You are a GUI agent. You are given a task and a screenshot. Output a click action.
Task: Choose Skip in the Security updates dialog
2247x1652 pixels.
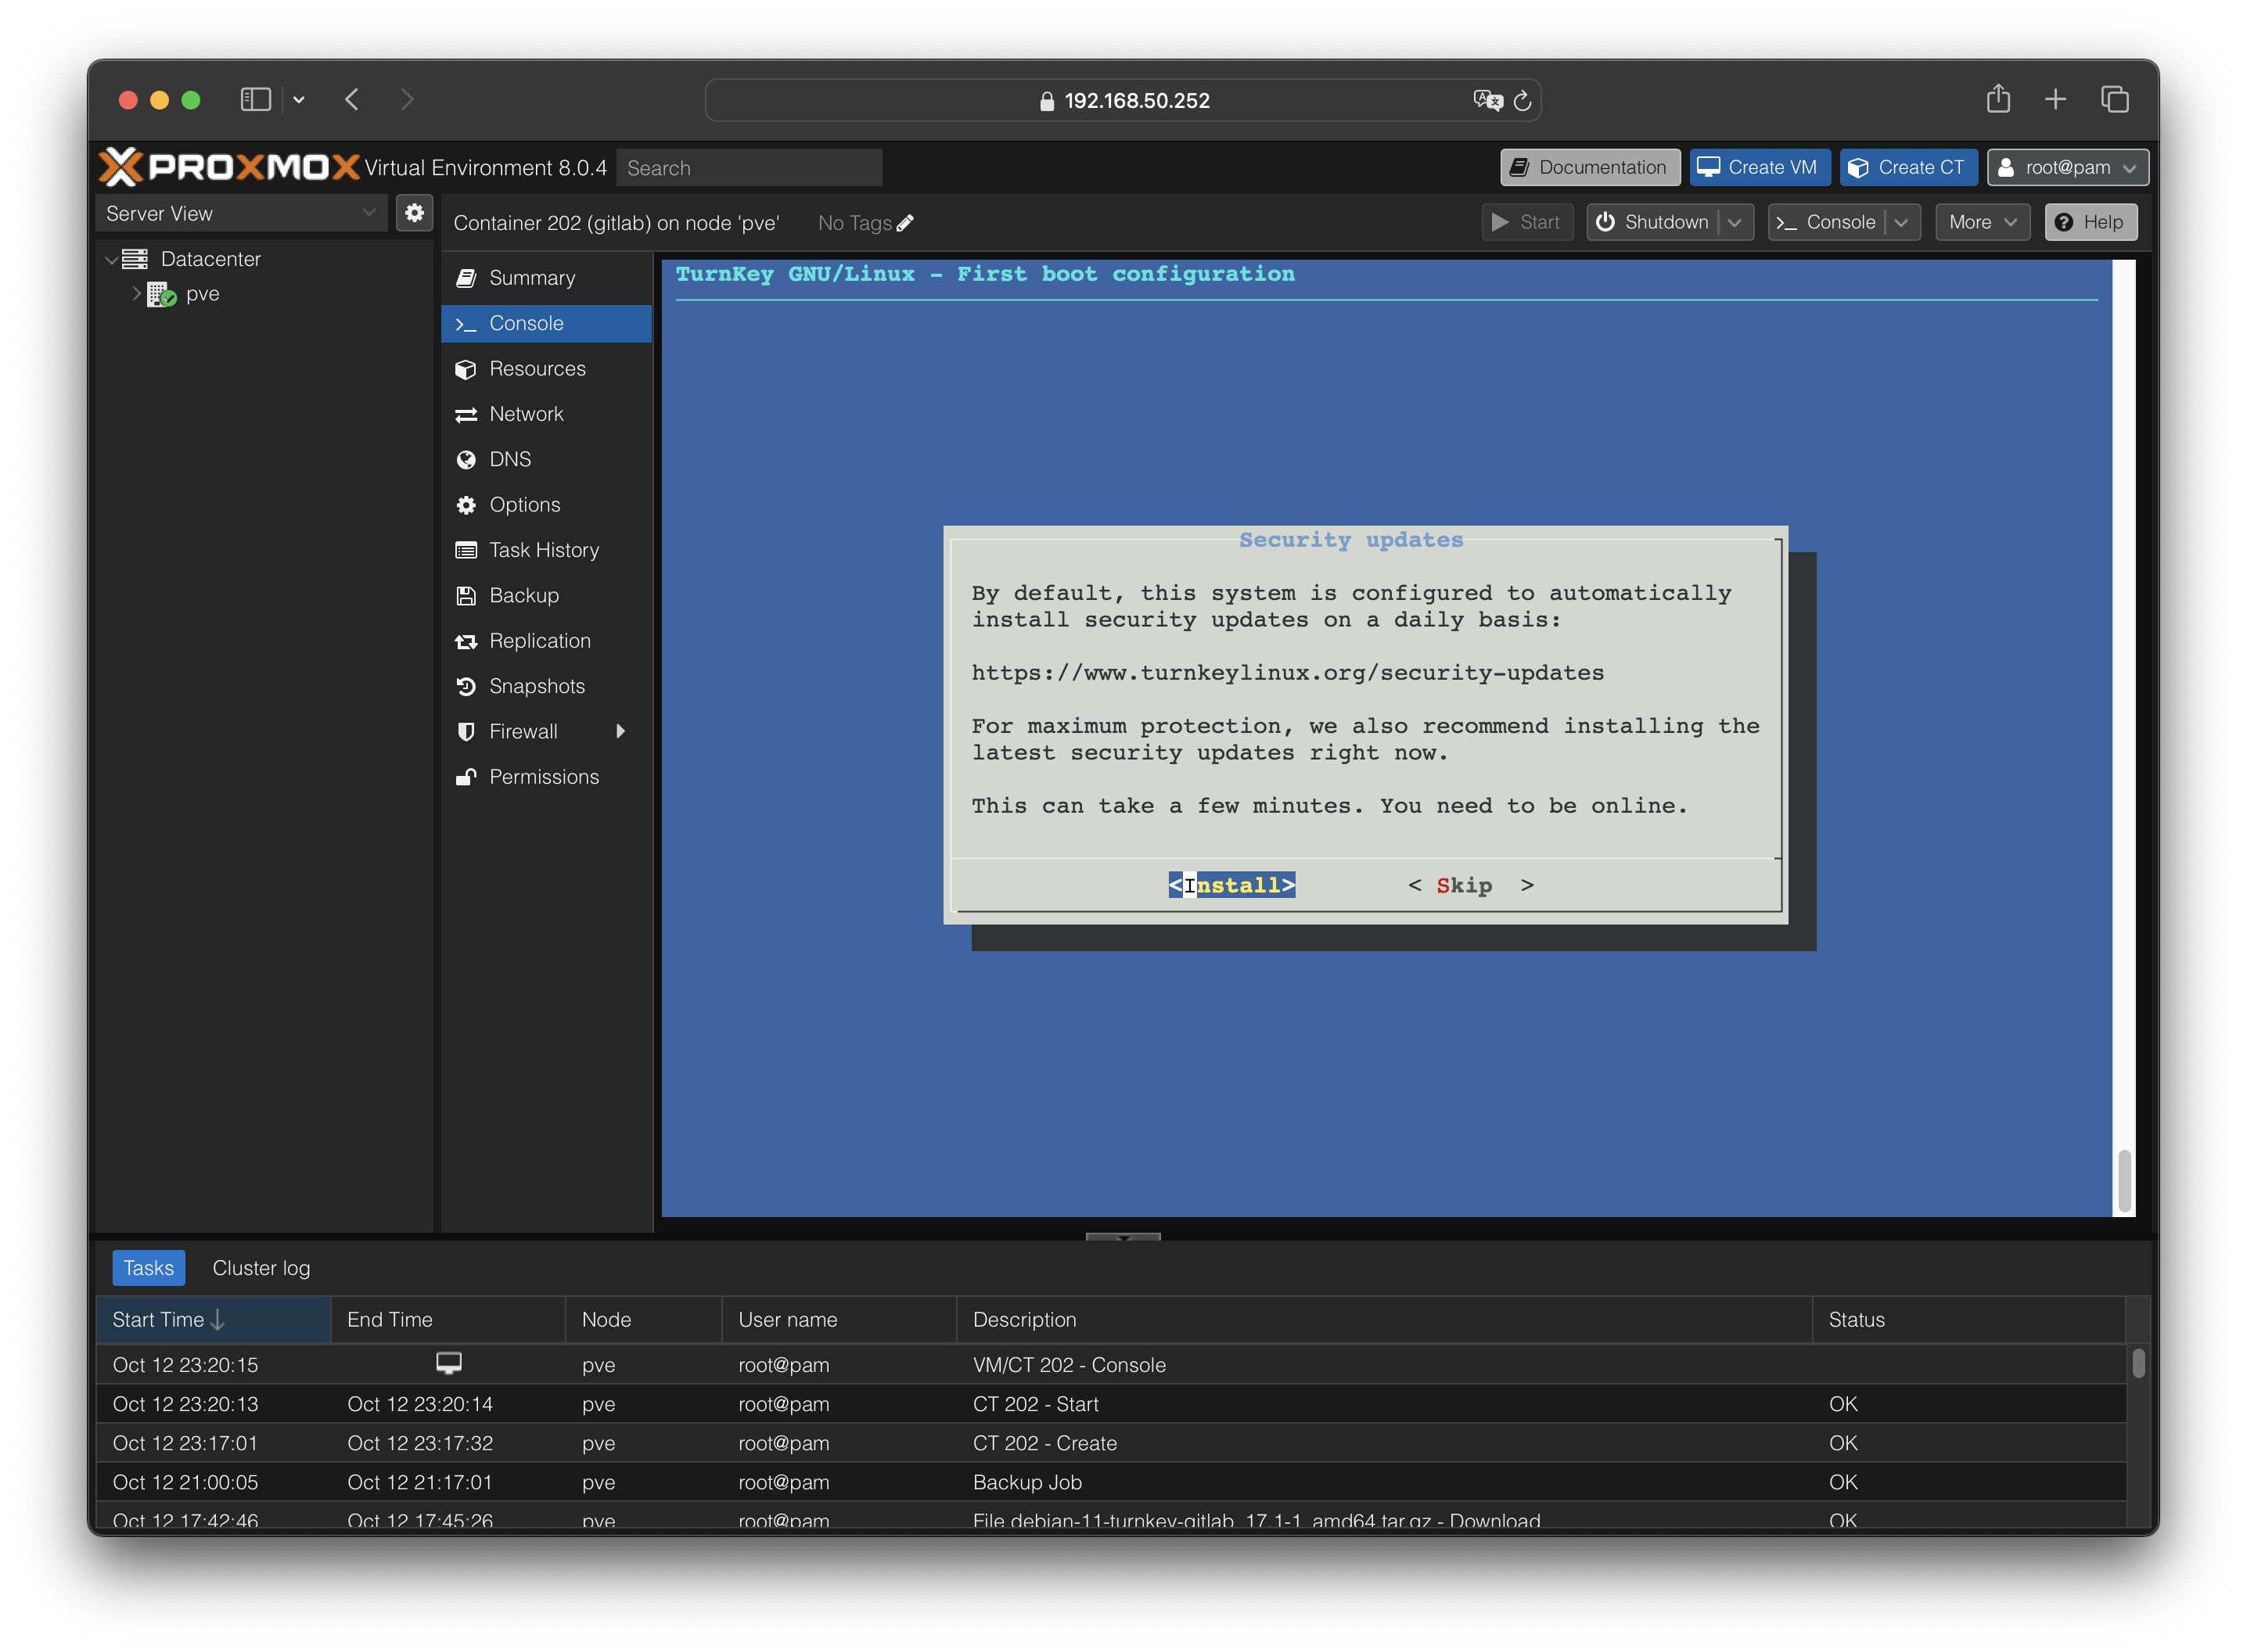click(1464, 885)
